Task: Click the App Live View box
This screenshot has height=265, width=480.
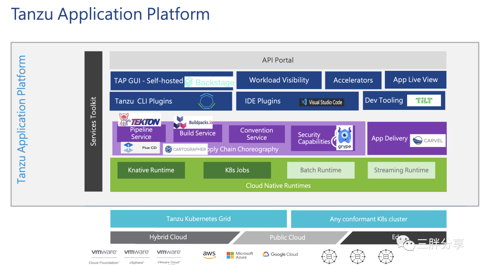Action: point(416,80)
